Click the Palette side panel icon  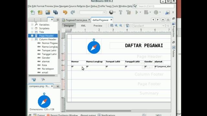coord(174,47)
